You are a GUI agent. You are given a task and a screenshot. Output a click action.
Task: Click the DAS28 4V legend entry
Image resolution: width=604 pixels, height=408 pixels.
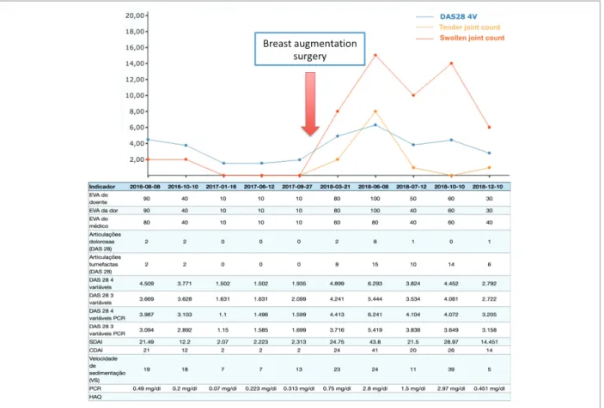tap(459, 17)
